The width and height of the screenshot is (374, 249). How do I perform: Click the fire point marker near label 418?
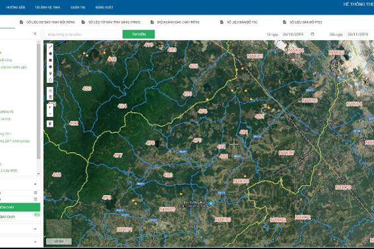[x=104, y=53]
